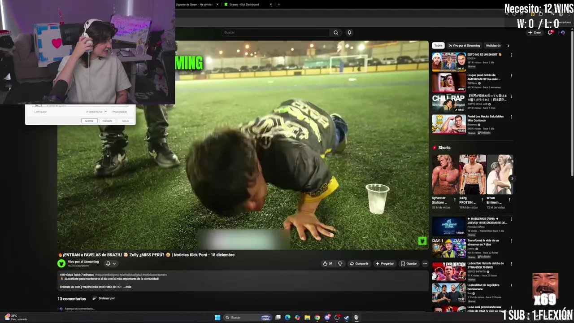Open Google Chrome from taskbar

[317, 318]
